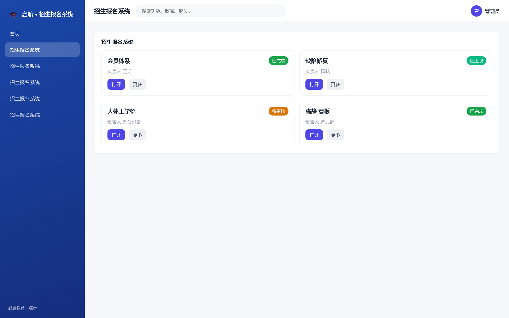
Task: Click the 负责人 杨帆 text
Action: (318, 71)
